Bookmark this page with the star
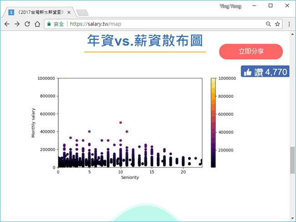 [x=277, y=24]
